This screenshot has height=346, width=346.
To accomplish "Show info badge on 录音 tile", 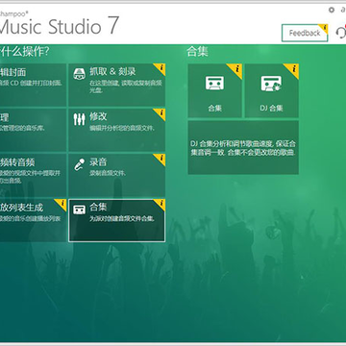I will tap(161, 159).
